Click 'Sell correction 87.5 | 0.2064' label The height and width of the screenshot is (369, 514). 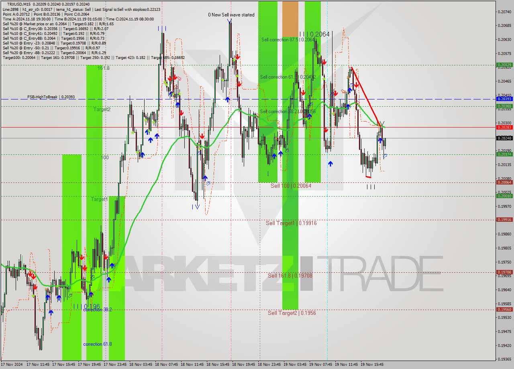[288, 40]
